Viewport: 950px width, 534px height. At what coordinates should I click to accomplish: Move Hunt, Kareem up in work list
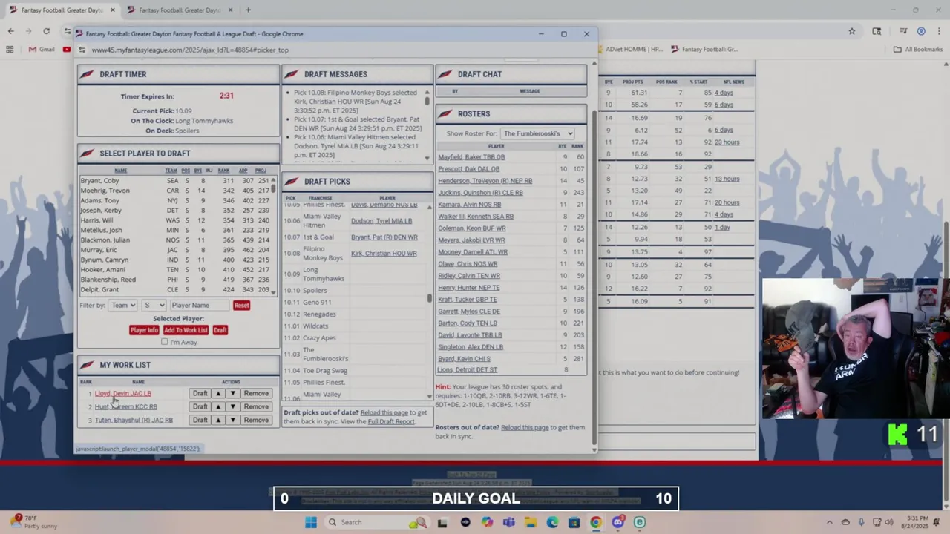point(218,407)
